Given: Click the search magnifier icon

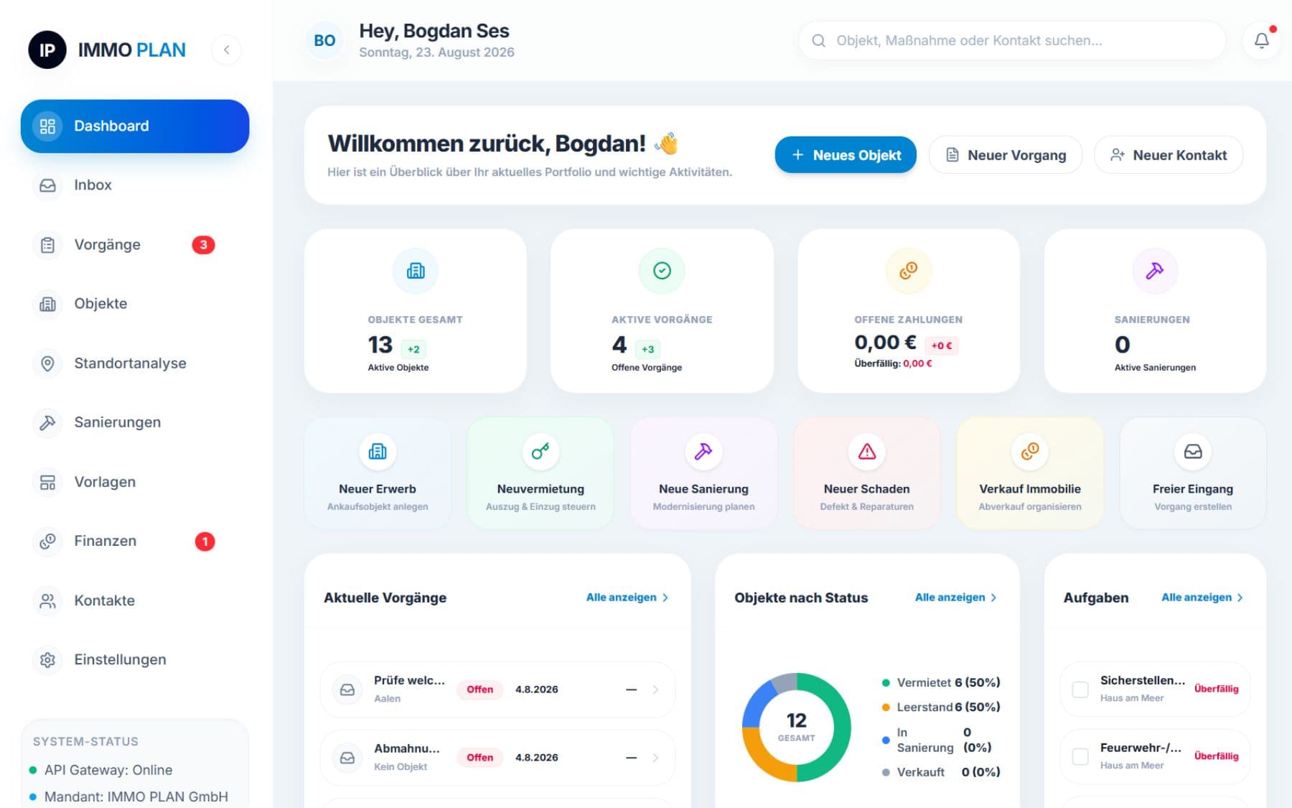Looking at the screenshot, I should [818, 41].
